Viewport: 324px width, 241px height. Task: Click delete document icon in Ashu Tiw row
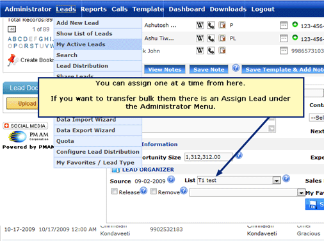(222, 38)
